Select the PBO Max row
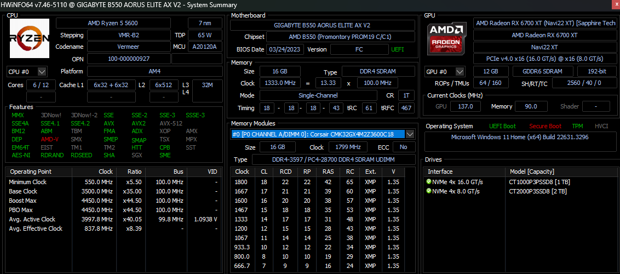620x274 pixels. tap(113, 210)
